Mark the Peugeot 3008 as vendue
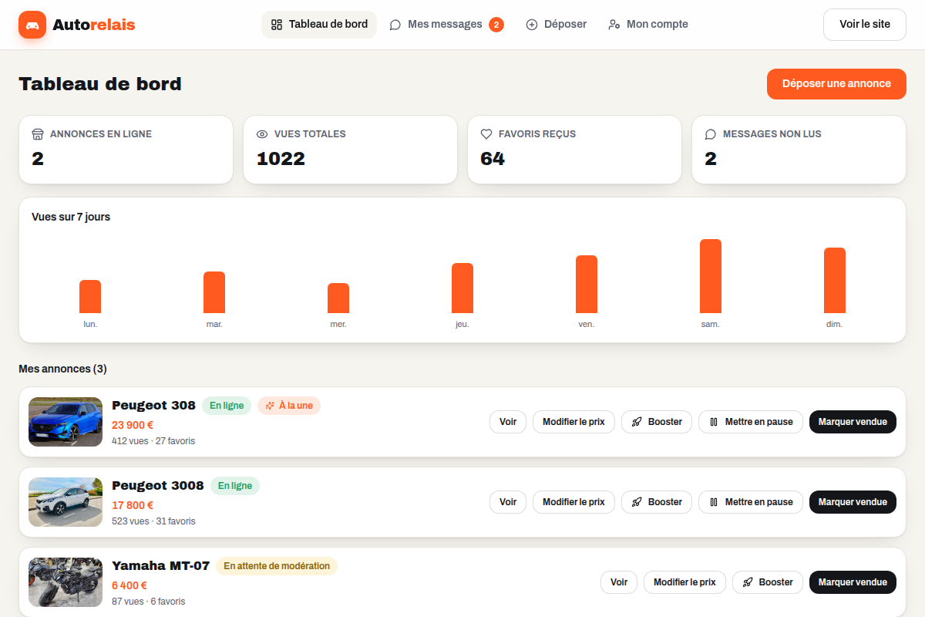Image resolution: width=925 pixels, height=617 pixels. [x=853, y=502]
